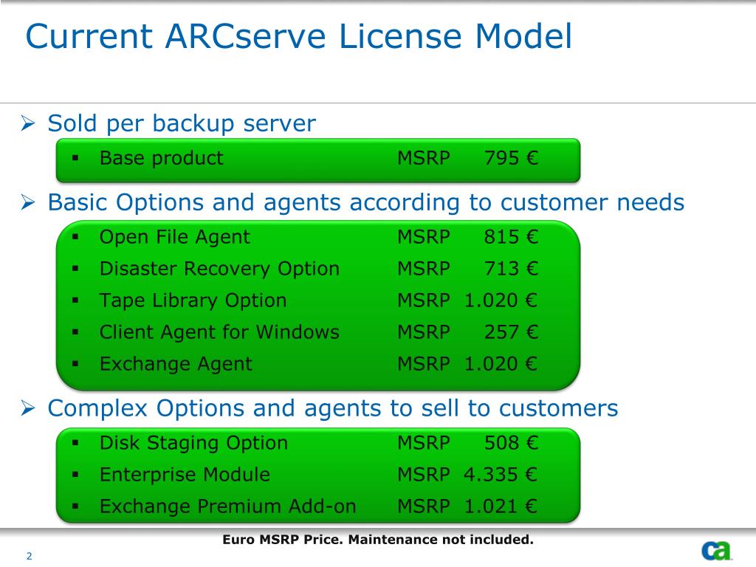Click the '1.020 €' price of Tape Library Option

pos(501,300)
